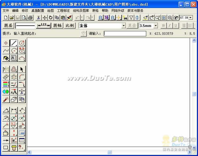Open the 编辑 menu
198x156 pixels.
15,11
